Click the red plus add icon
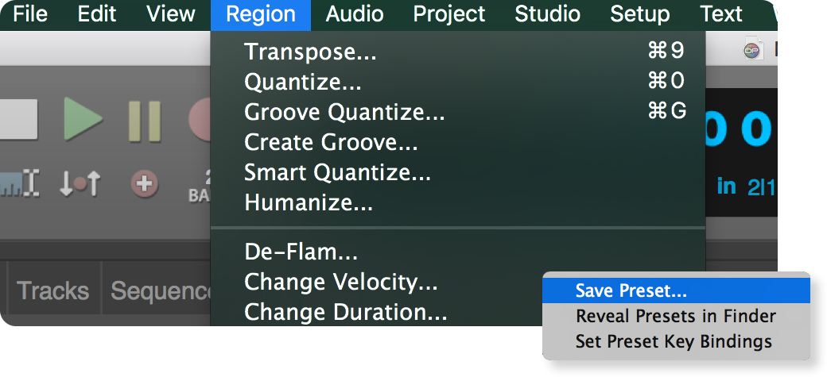This screenshot has height=377, width=827. coord(145,185)
